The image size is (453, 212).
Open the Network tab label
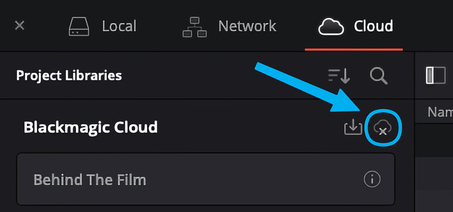tap(247, 26)
